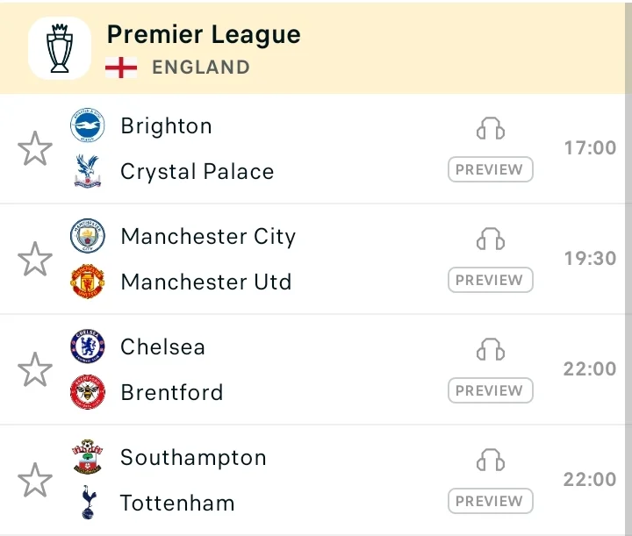Viewport: 632px width, 536px height.
Task: Click the England flag icon
Action: [x=121, y=68]
